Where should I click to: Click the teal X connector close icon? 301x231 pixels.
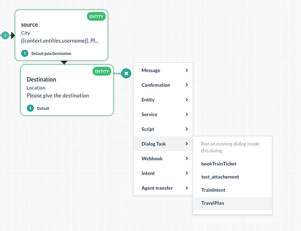tap(126, 73)
